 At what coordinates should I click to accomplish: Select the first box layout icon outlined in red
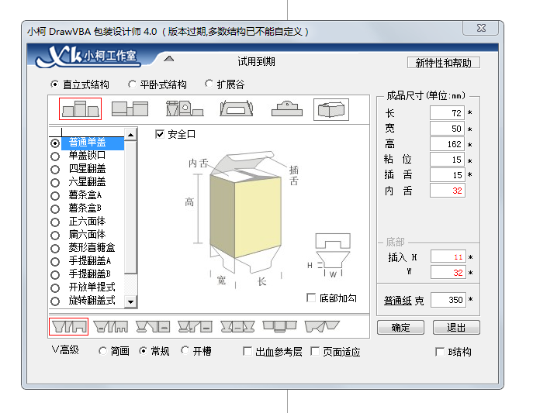pos(80,109)
